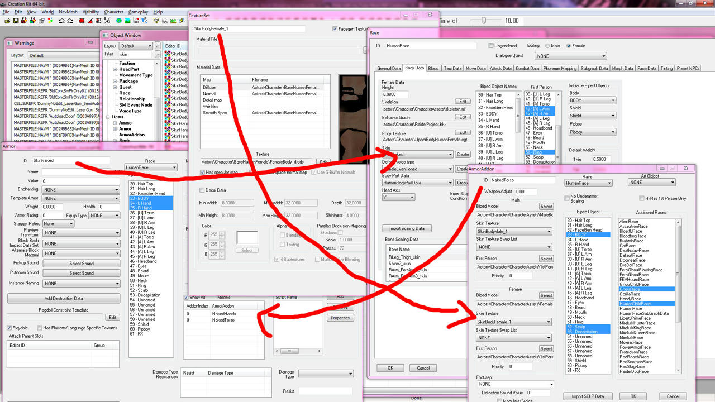The image size is (715, 402).
Task: Toggle the light bulb toolbar icon
Action: (x=156, y=21)
